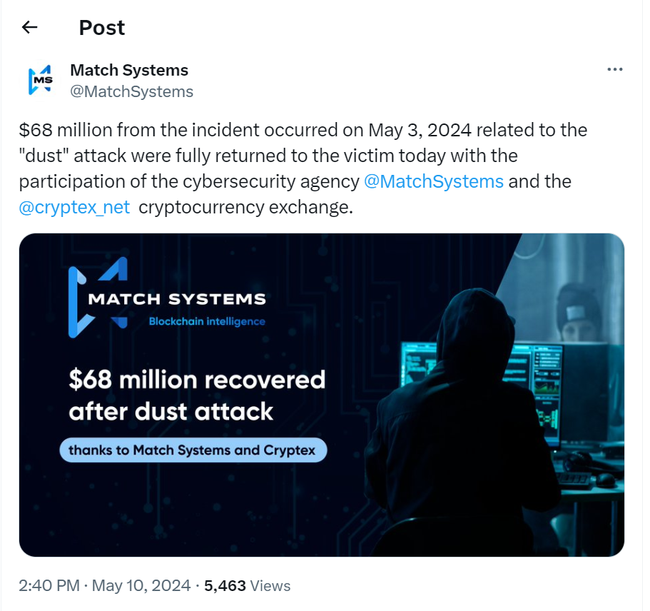Click the 2:40 PM post timestamp

pyautogui.click(x=49, y=586)
